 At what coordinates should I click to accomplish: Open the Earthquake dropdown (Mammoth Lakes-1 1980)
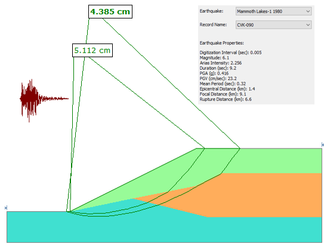coord(273,11)
